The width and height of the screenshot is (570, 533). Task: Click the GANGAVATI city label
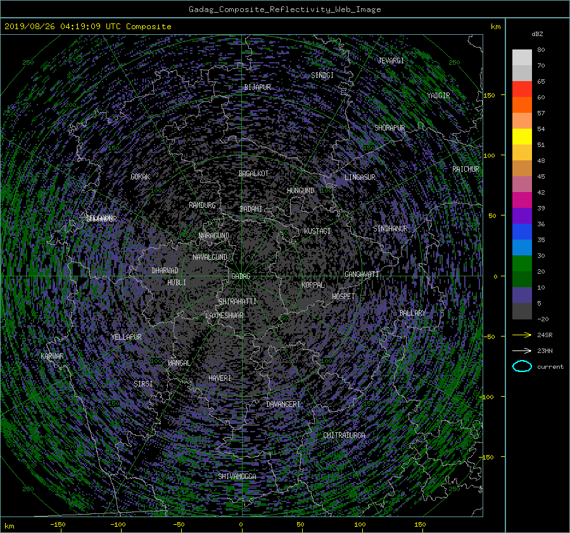click(362, 274)
